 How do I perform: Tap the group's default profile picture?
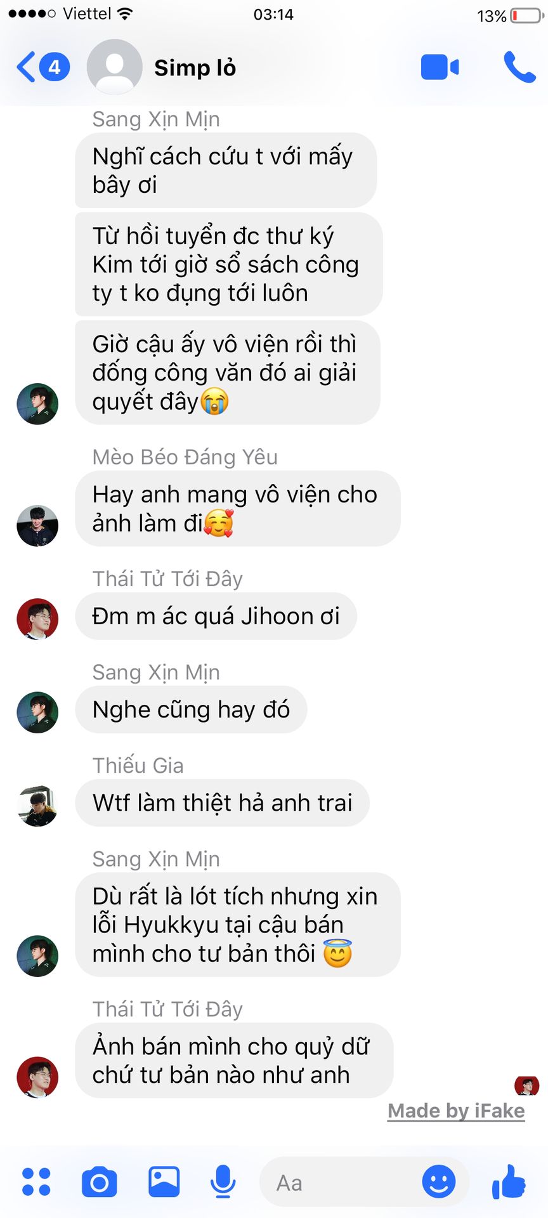click(x=114, y=67)
